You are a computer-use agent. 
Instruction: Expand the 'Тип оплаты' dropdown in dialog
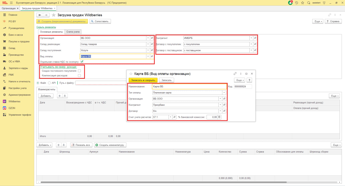click(x=224, y=92)
